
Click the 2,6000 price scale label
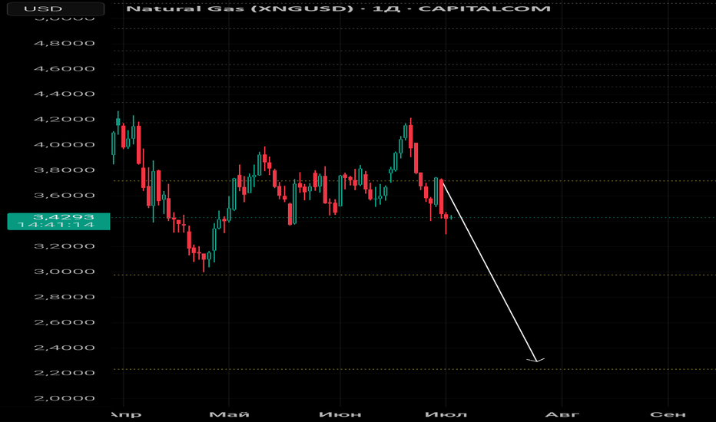pyautogui.click(x=65, y=322)
